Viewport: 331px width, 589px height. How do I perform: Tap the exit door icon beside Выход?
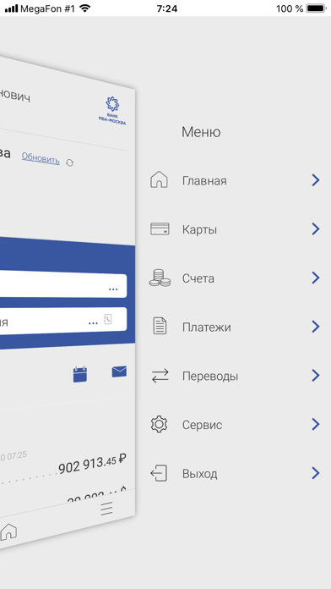pos(159,473)
